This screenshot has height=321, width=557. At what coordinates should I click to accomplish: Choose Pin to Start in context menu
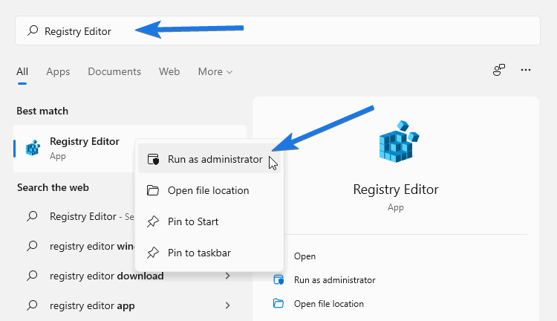209,221
